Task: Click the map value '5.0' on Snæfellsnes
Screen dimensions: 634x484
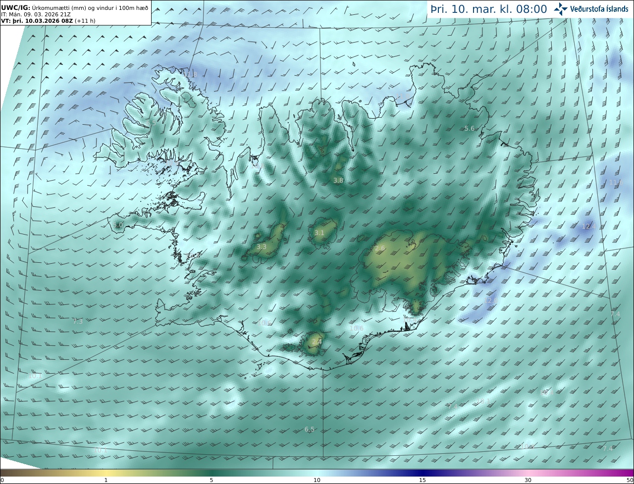Action: click(117, 225)
